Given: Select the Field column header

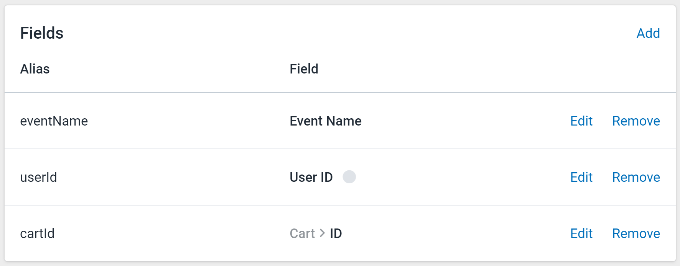Looking at the screenshot, I should [x=304, y=69].
